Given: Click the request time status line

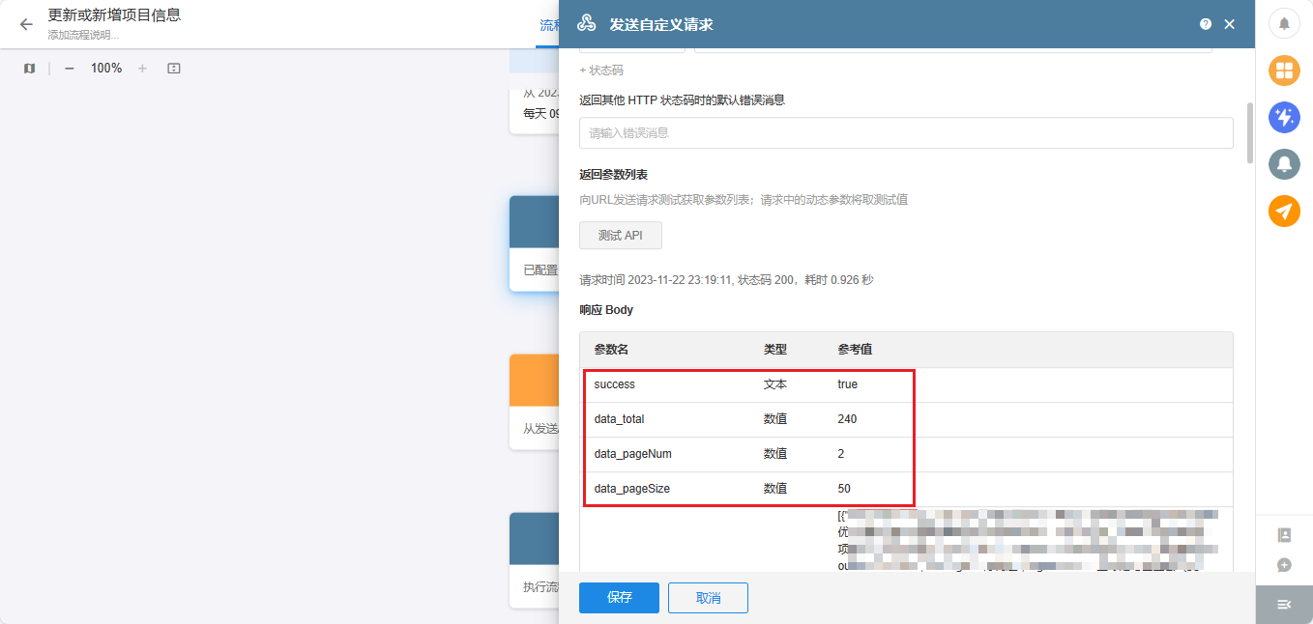Looking at the screenshot, I should pos(726,280).
